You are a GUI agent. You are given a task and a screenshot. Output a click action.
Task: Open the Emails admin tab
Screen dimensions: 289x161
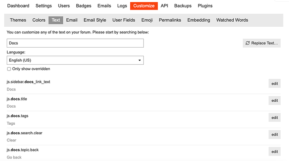(x=104, y=6)
